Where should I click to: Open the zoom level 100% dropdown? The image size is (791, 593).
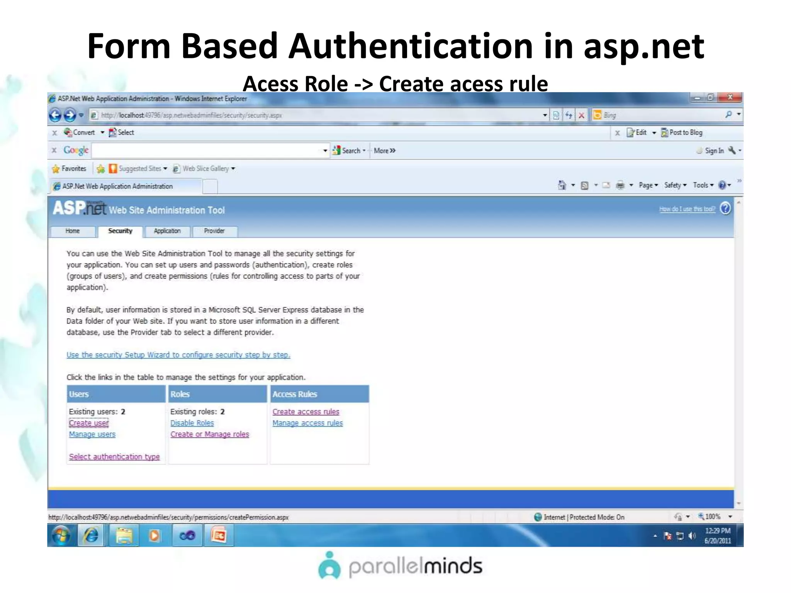click(x=730, y=517)
